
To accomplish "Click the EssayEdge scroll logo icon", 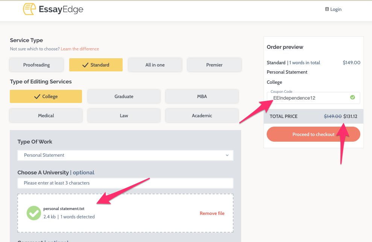I will (29, 9).
